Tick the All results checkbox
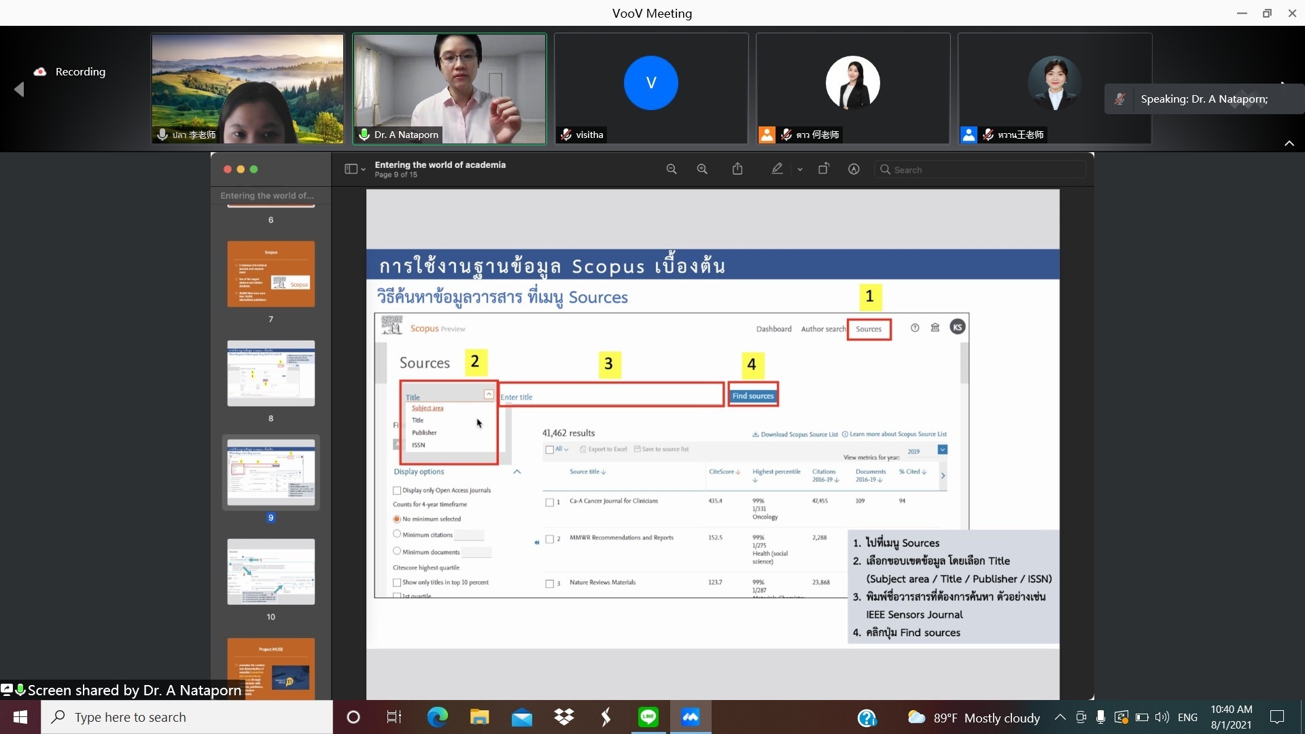Screen dimensions: 1305x734 (x=550, y=449)
